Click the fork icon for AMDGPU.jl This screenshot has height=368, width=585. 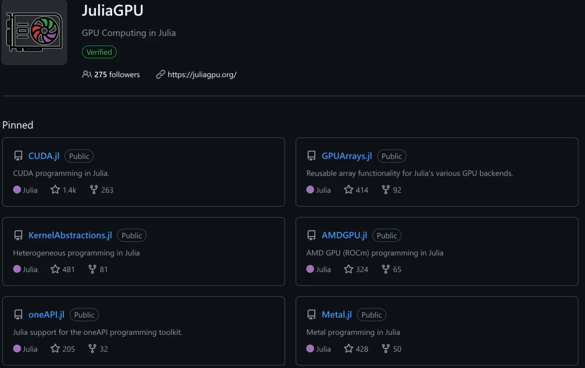[x=386, y=269]
